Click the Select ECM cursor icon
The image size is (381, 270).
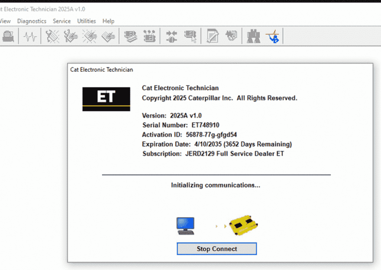coord(190,36)
